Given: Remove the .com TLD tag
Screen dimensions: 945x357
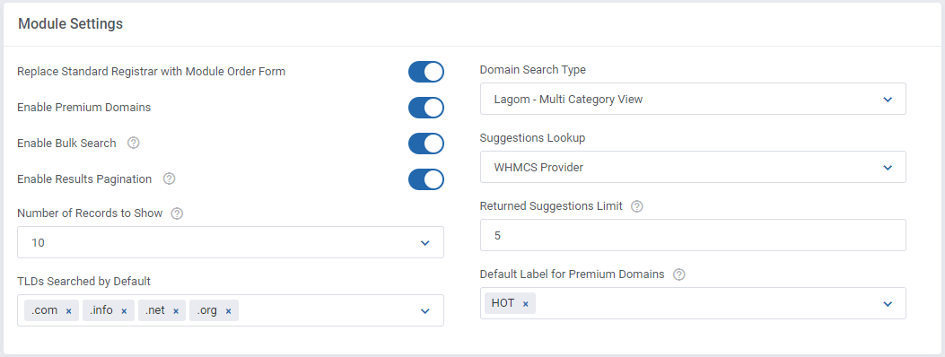Looking at the screenshot, I should coord(69,311).
